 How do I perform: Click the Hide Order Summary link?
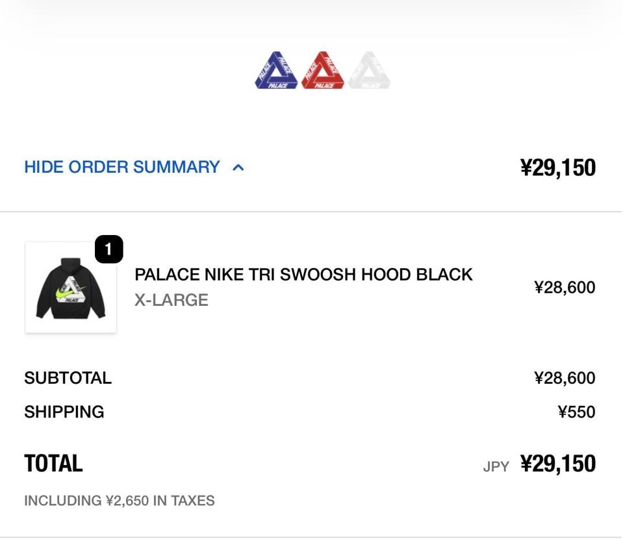click(x=122, y=167)
